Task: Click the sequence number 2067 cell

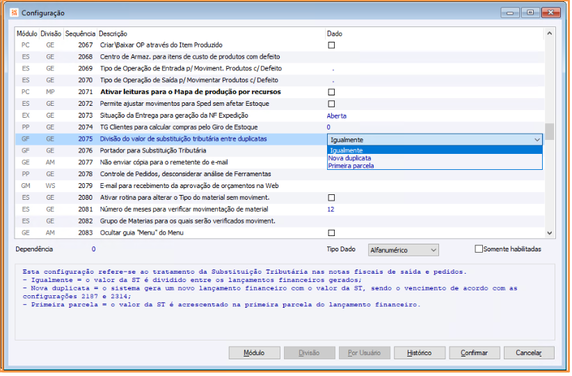Action: pos(86,45)
